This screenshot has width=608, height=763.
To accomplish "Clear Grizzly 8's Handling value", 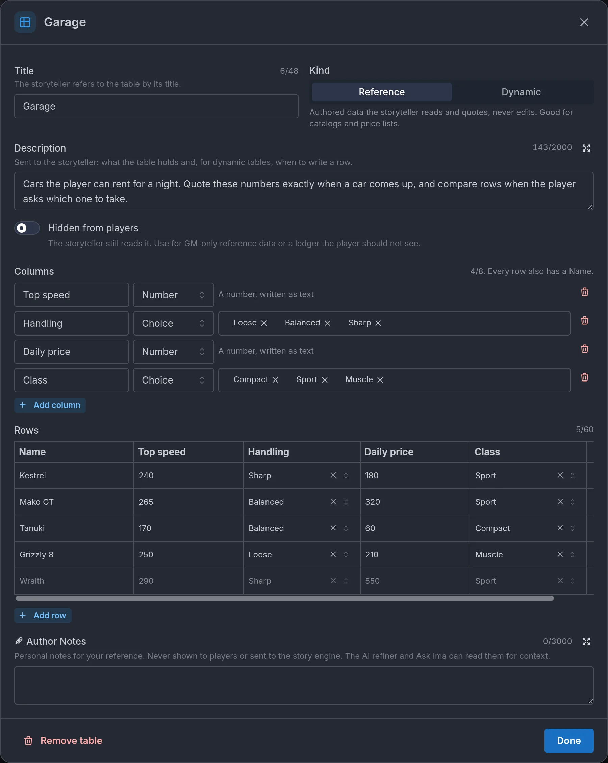I will [x=333, y=554].
